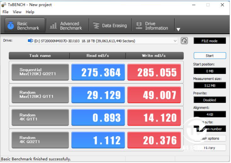Viewport: 231px width, 163px height.
Task: Open the Measurement size 512 MB selector
Action: tap(209, 85)
